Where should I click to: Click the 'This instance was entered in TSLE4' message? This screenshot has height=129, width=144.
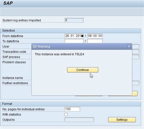[59, 54]
